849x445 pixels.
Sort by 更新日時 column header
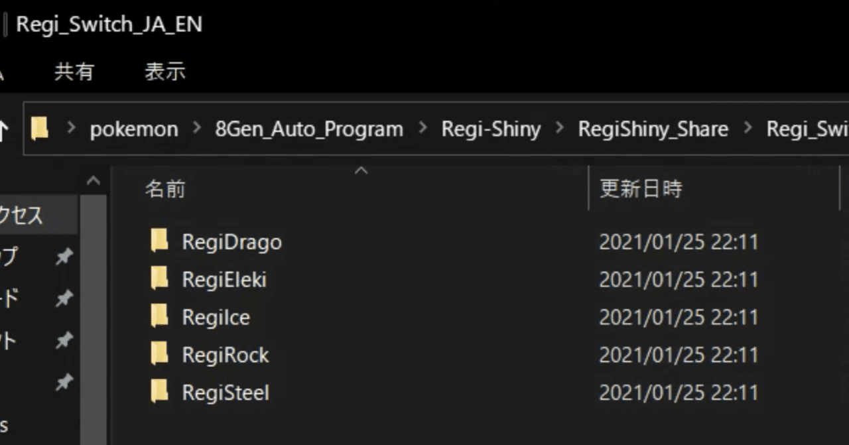[641, 190]
